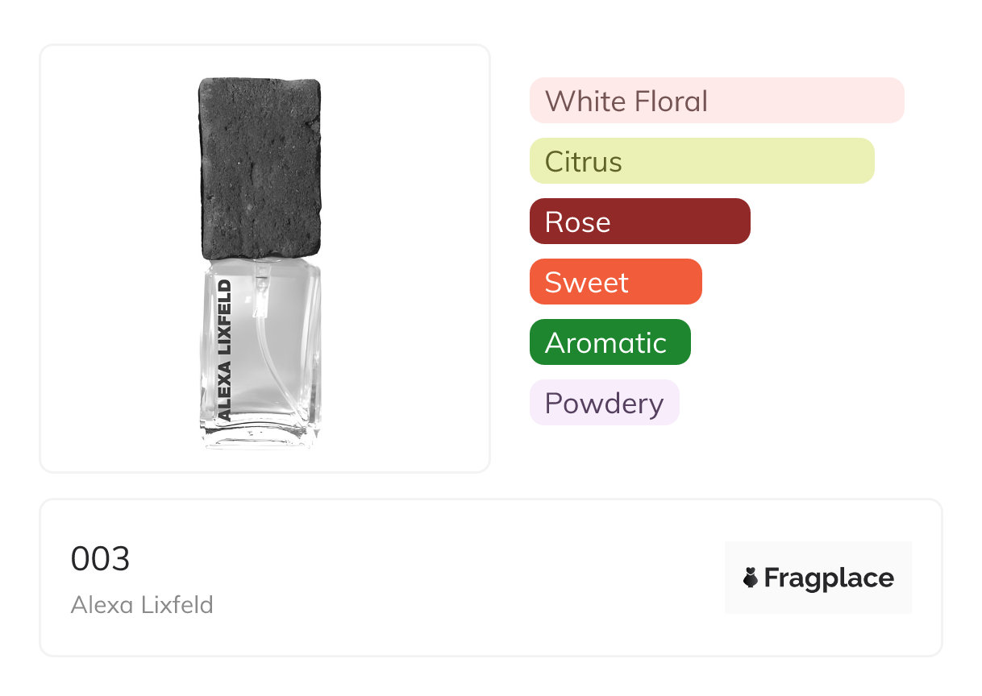Click the spray pump nozzle under the cap
This screenshot has height=696, width=982.
260,292
